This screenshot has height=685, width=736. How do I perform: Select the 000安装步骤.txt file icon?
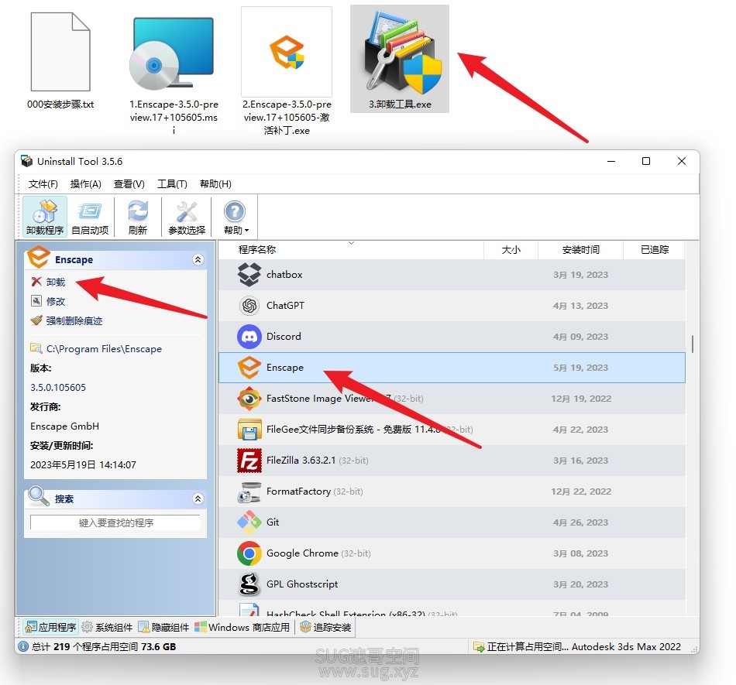pos(60,52)
